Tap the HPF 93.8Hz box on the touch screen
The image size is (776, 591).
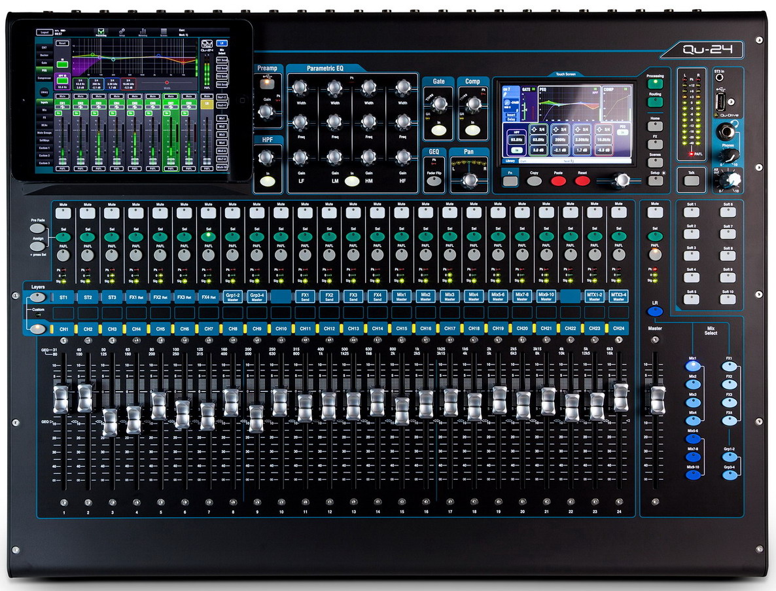(517, 139)
